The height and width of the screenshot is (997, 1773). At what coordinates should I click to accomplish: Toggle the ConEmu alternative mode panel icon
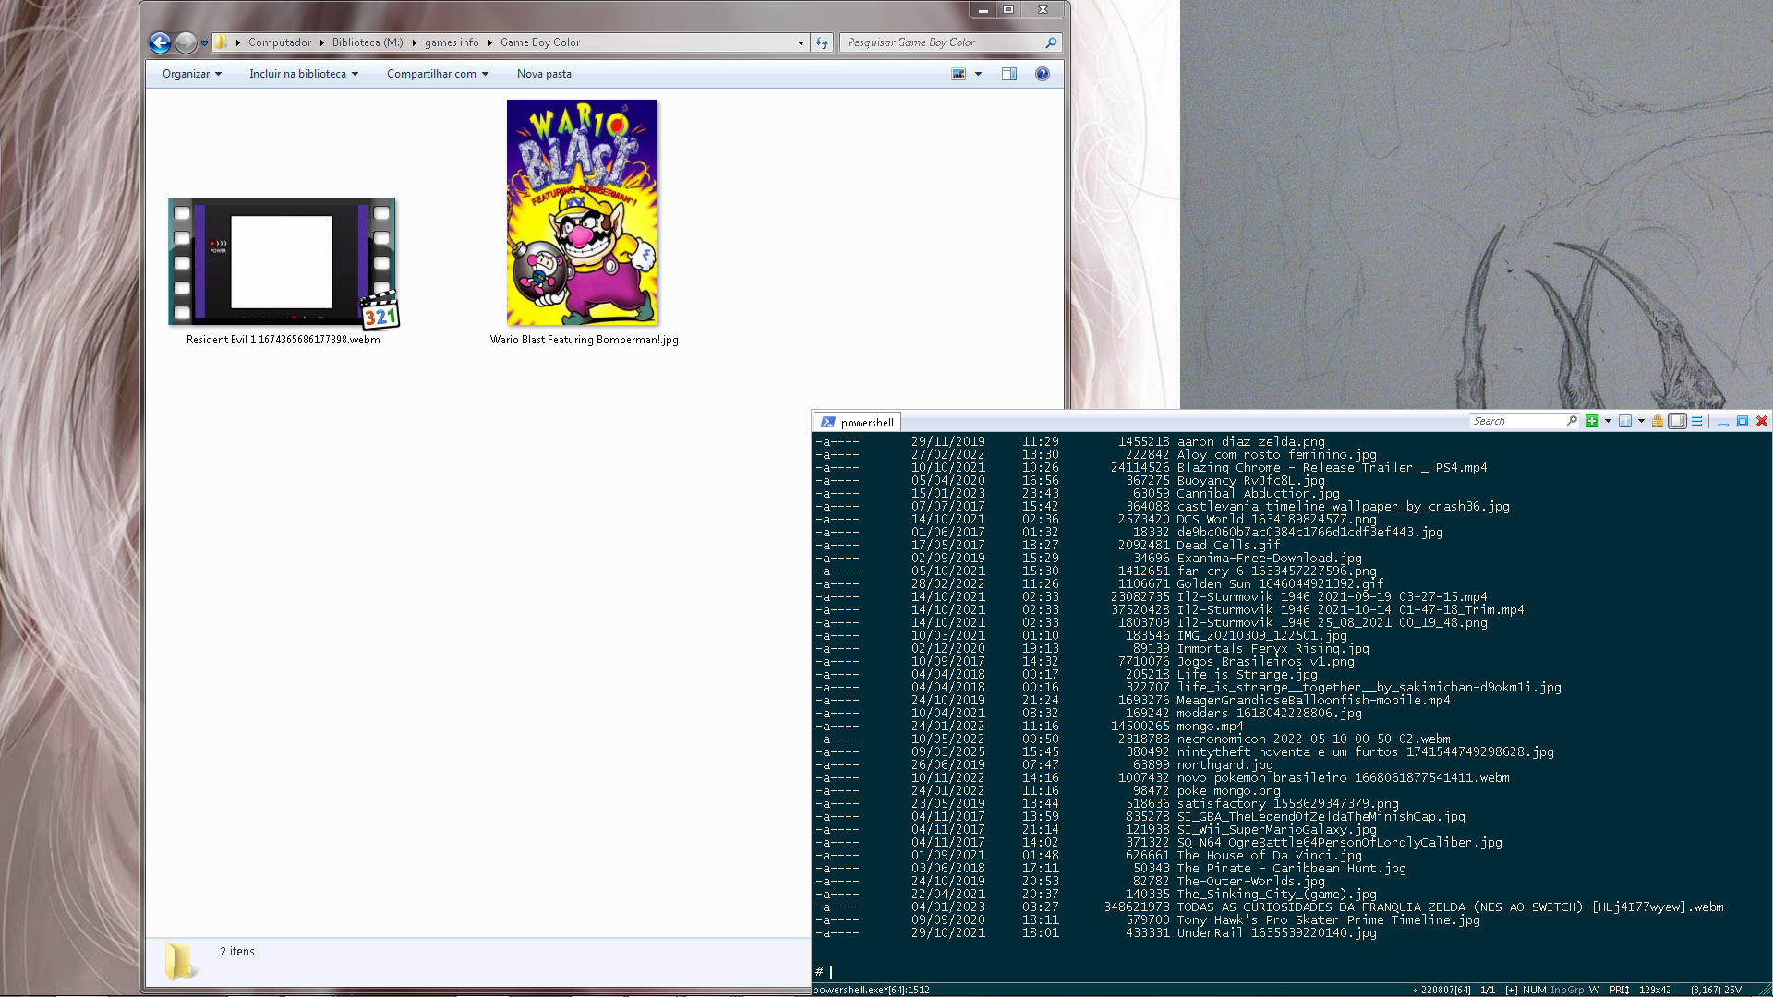tap(1677, 421)
